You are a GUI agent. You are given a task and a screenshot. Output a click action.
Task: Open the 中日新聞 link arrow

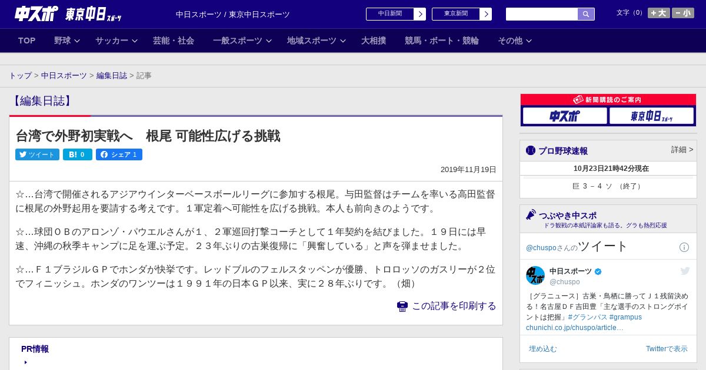[x=420, y=14]
